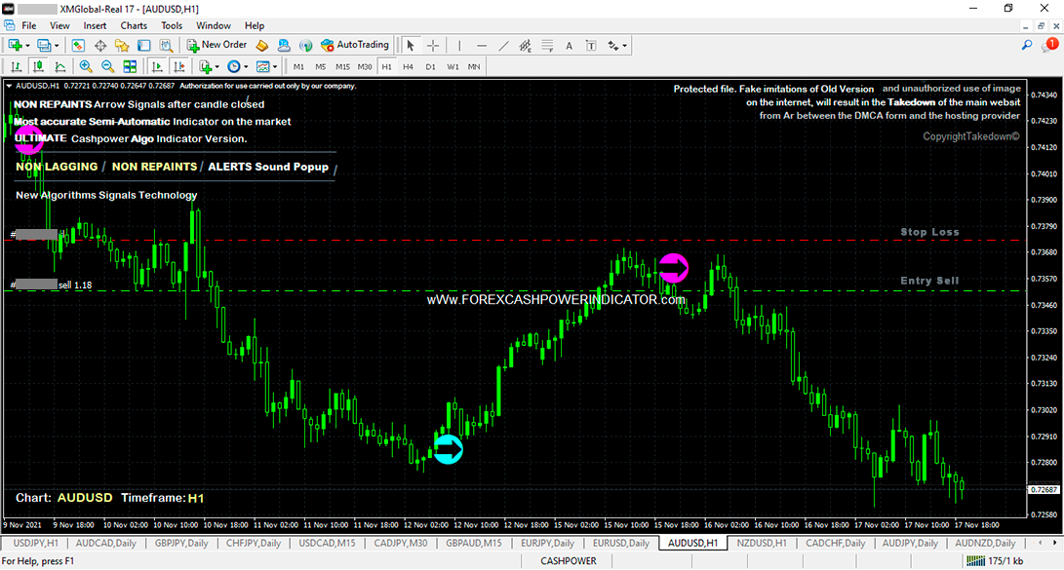The height and width of the screenshot is (570, 1064).
Task: Select the green Entry Sell order line
Action: (x=516, y=290)
